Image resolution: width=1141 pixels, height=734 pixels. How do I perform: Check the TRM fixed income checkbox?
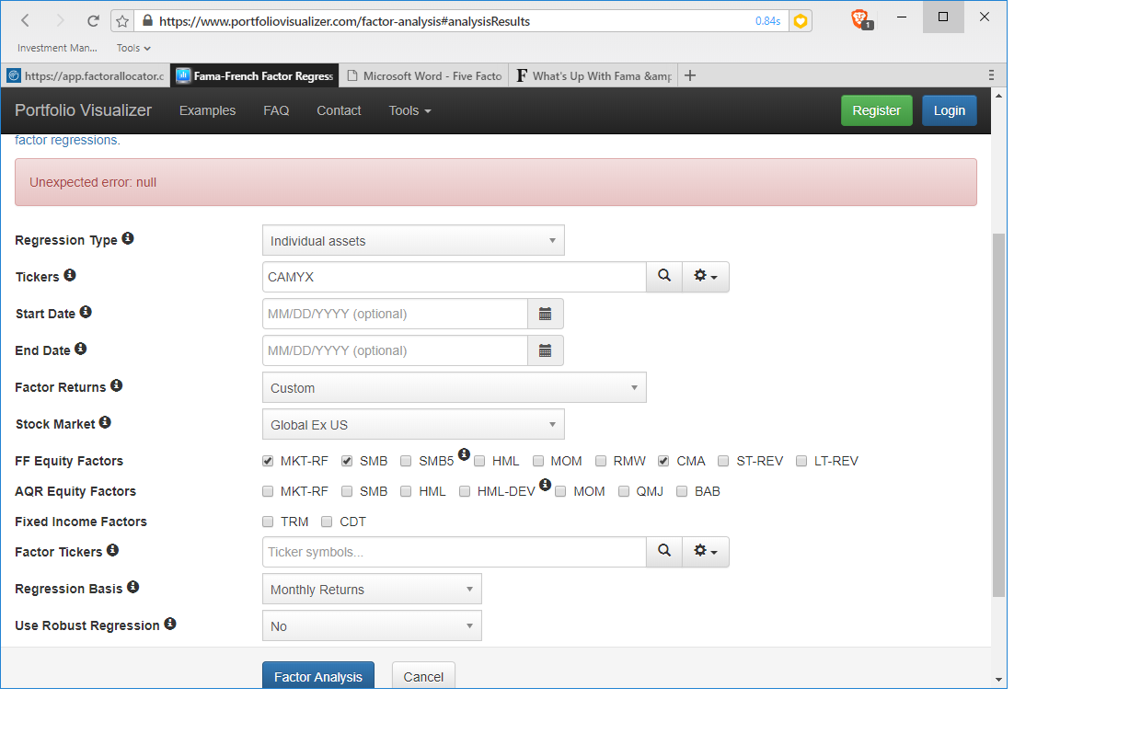coord(268,522)
